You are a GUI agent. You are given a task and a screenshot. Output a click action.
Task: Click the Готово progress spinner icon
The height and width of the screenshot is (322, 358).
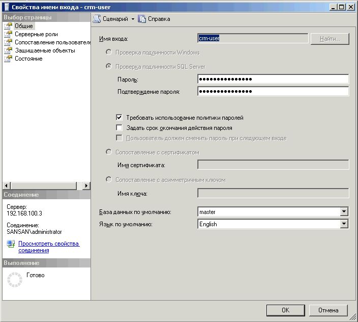tap(15, 280)
